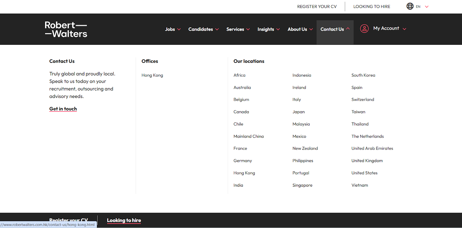This screenshot has height=228, width=462.
Task: Select the United Arab Emirates location
Action: pos(372,148)
